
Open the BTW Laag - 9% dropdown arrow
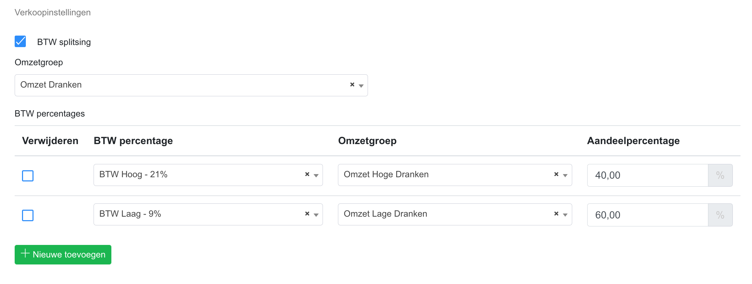(316, 215)
